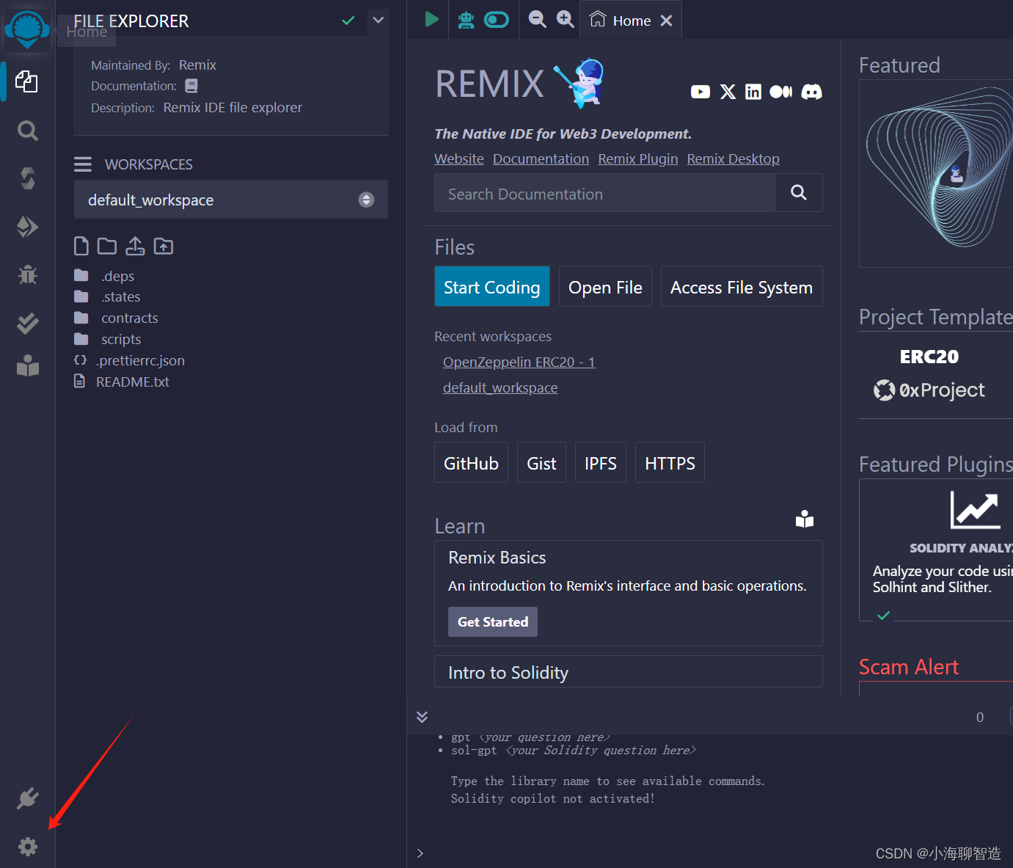Open the Remix X (Twitter) icon
This screenshot has width=1013, height=868.
728,92
